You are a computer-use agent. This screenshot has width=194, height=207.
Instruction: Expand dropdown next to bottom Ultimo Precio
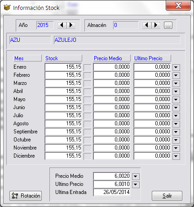[136, 185]
